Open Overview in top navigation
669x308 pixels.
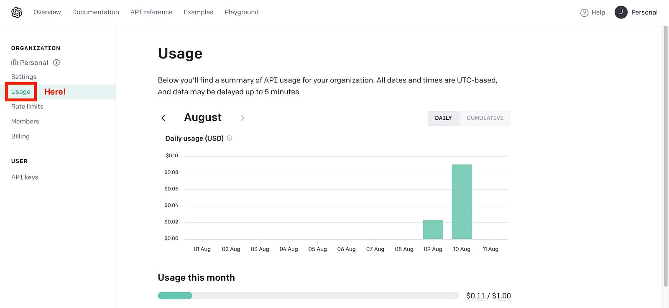tap(47, 12)
